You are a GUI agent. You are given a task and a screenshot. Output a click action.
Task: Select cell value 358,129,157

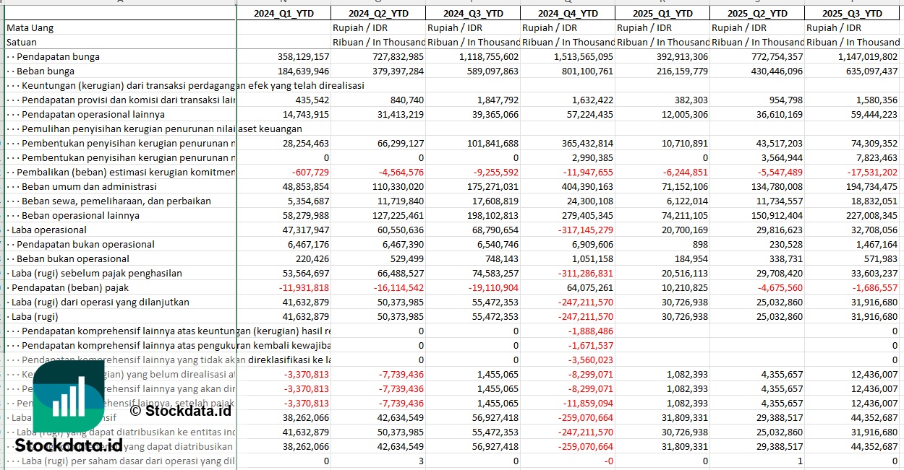pyautogui.click(x=303, y=56)
